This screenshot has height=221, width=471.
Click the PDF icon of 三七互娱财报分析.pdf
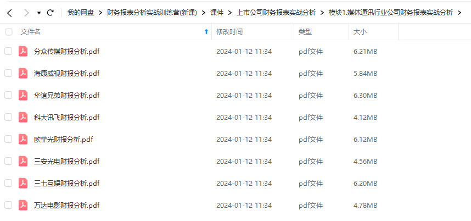(23, 183)
